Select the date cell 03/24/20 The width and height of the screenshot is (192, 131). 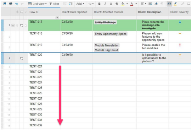click(76, 47)
